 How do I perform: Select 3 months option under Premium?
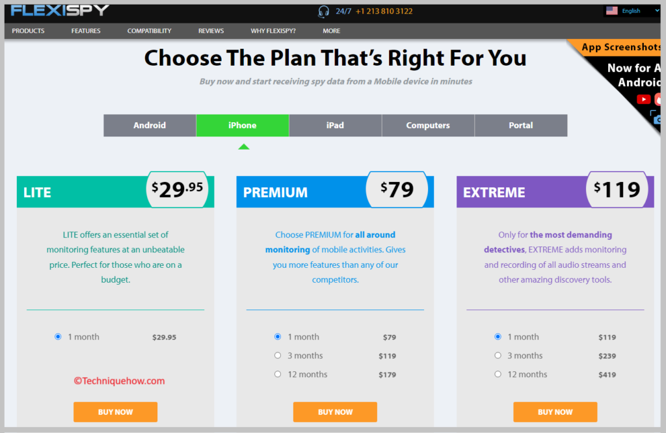pyautogui.click(x=277, y=356)
